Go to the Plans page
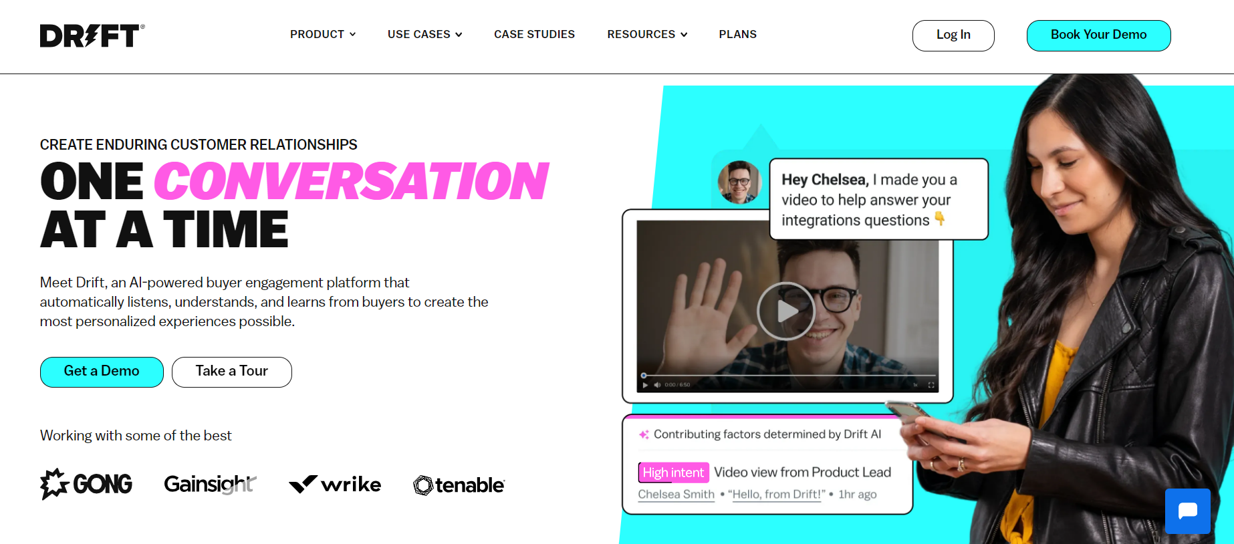Viewport: 1234px width, 544px height. 738,34
